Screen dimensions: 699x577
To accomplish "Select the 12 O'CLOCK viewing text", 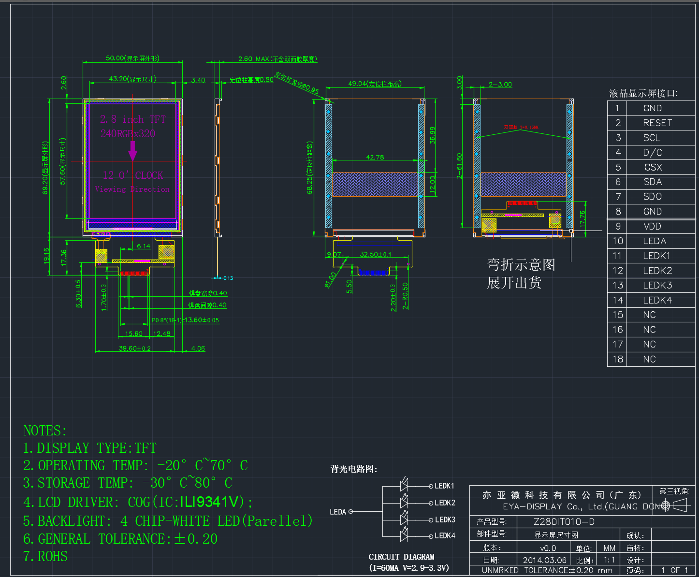I will pyautogui.click(x=132, y=175).
